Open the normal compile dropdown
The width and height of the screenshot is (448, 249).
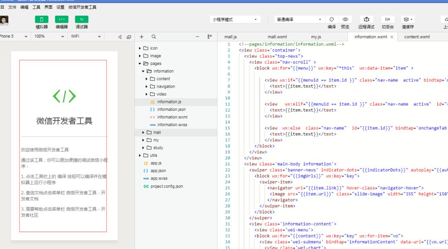[299, 19]
